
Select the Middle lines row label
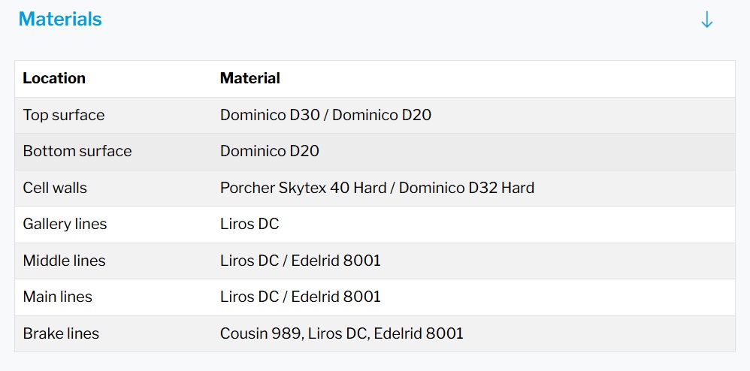[x=64, y=261]
